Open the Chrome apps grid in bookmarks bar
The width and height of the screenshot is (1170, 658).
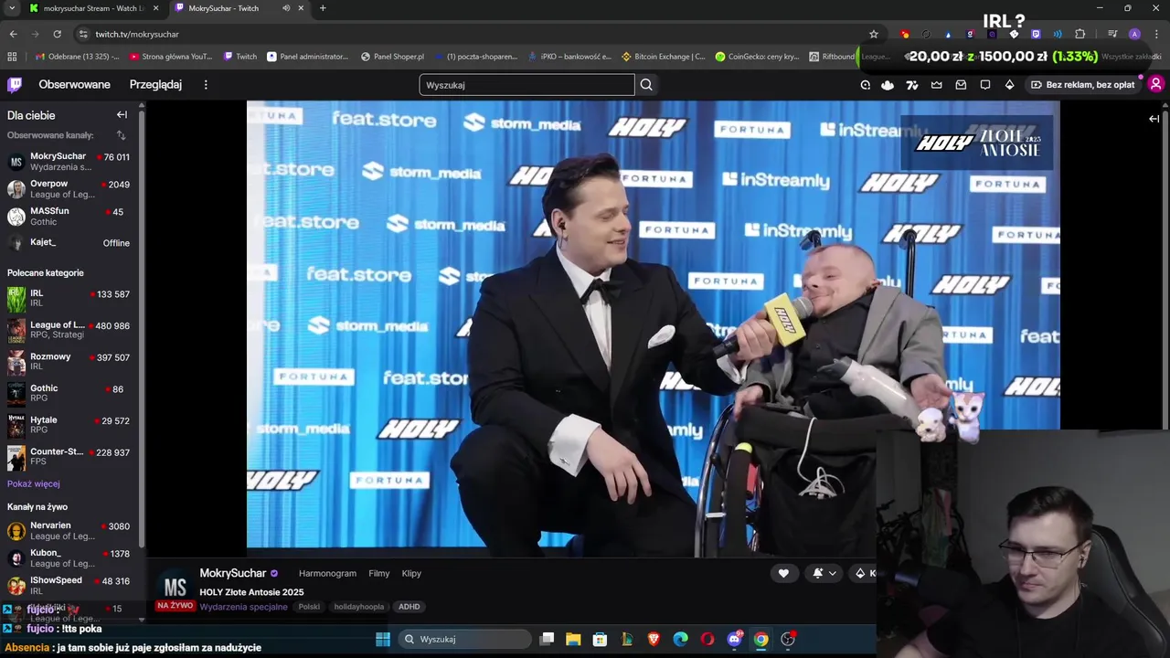(x=12, y=57)
